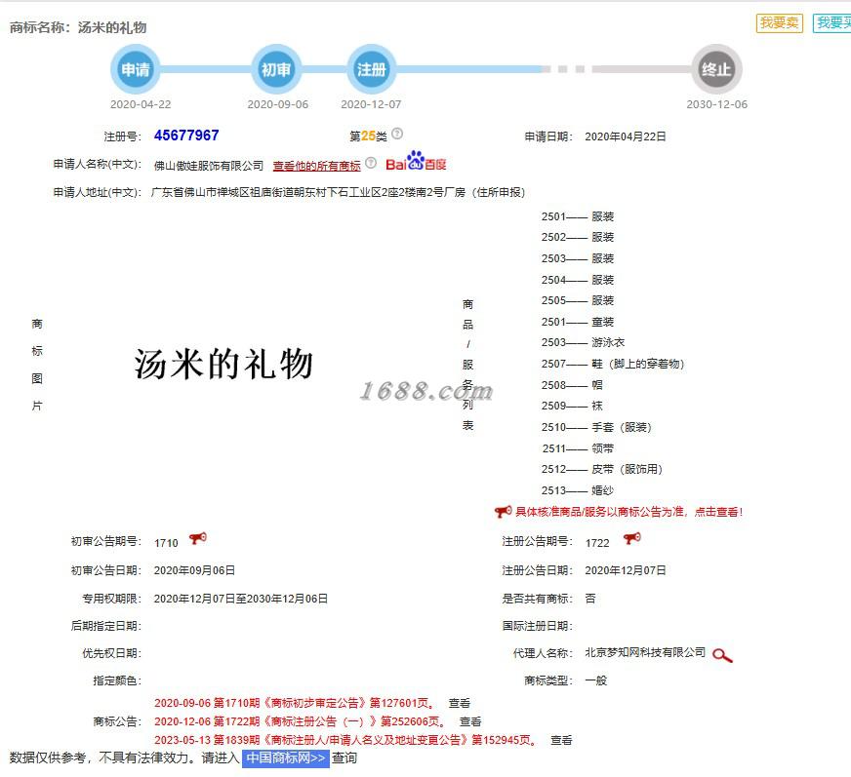Click the help icon after 查看他的所有商标
The width and height of the screenshot is (851, 777).
tap(371, 163)
